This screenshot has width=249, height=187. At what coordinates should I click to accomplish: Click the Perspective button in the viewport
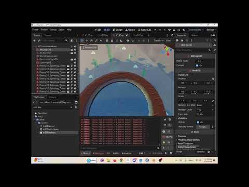pos(90,47)
